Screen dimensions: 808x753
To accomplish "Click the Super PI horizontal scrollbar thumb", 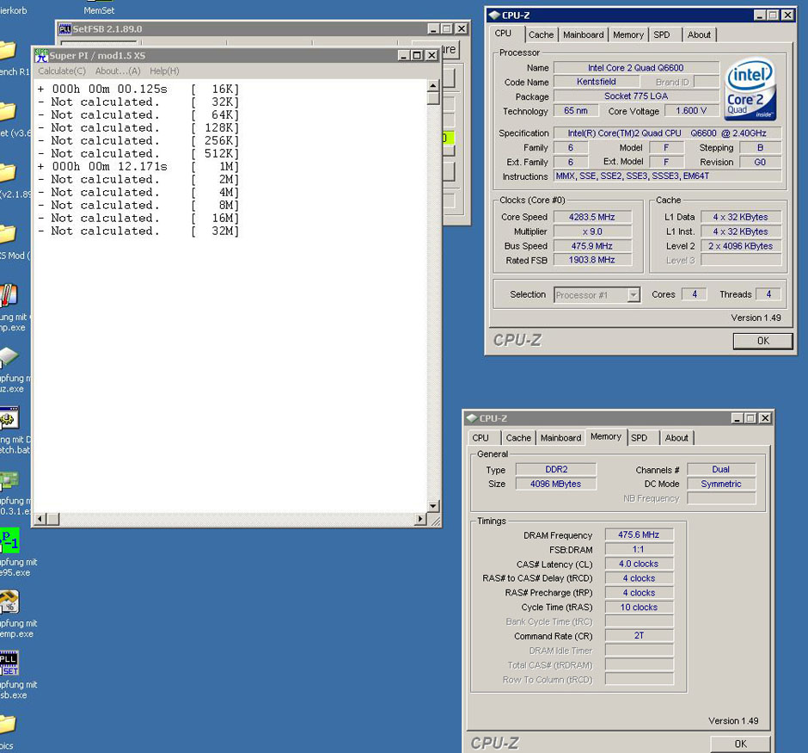I will [x=52, y=519].
